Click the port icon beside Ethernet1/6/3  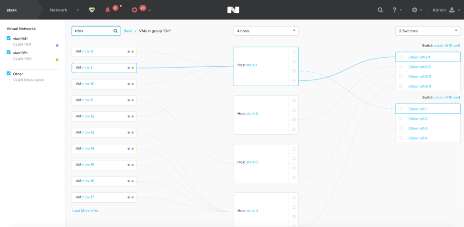[400, 76]
